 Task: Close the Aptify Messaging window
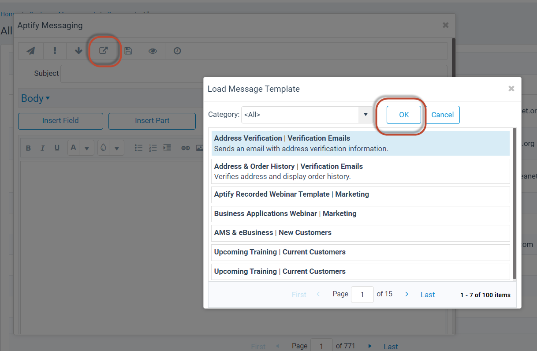(446, 25)
